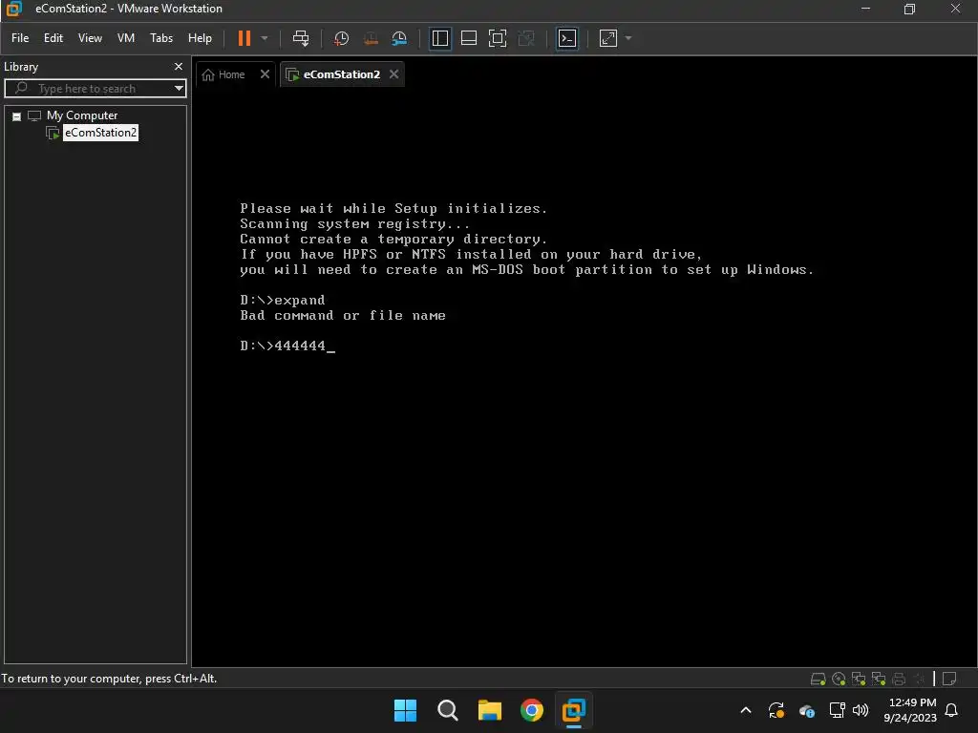Show hidden system tray icons
The width and height of the screenshot is (978, 733).
tap(745, 710)
